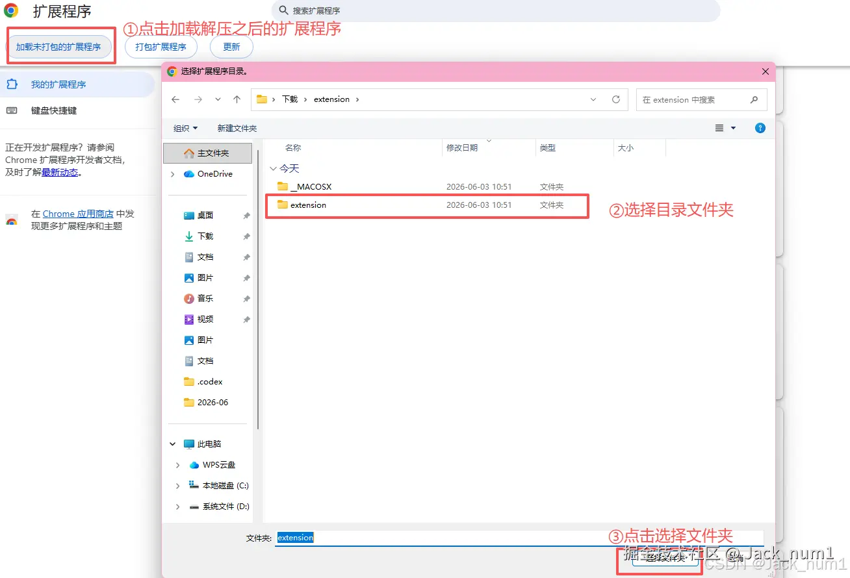Click the up-one-level arrow in dialog

(x=237, y=99)
